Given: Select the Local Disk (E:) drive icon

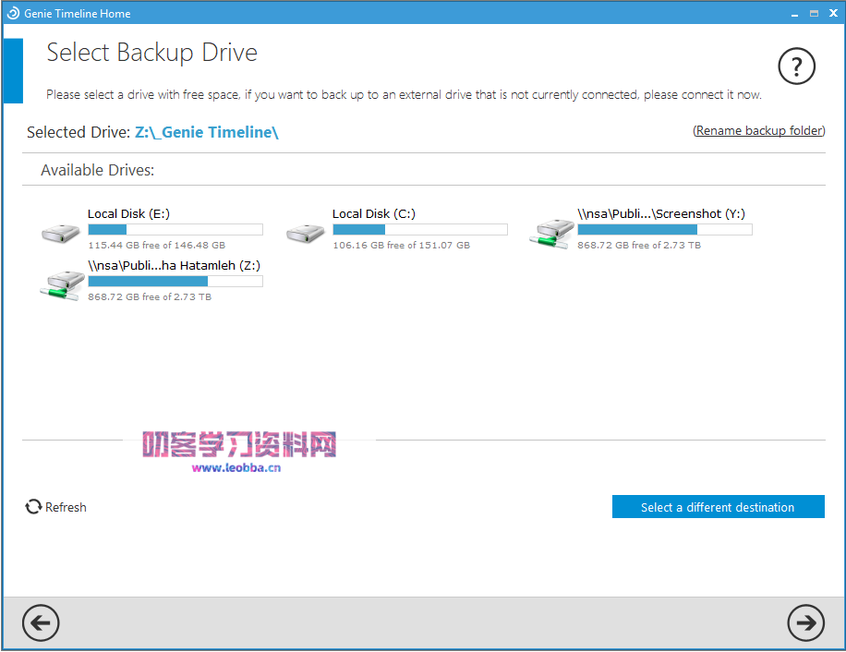Looking at the screenshot, I should click(x=61, y=234).
